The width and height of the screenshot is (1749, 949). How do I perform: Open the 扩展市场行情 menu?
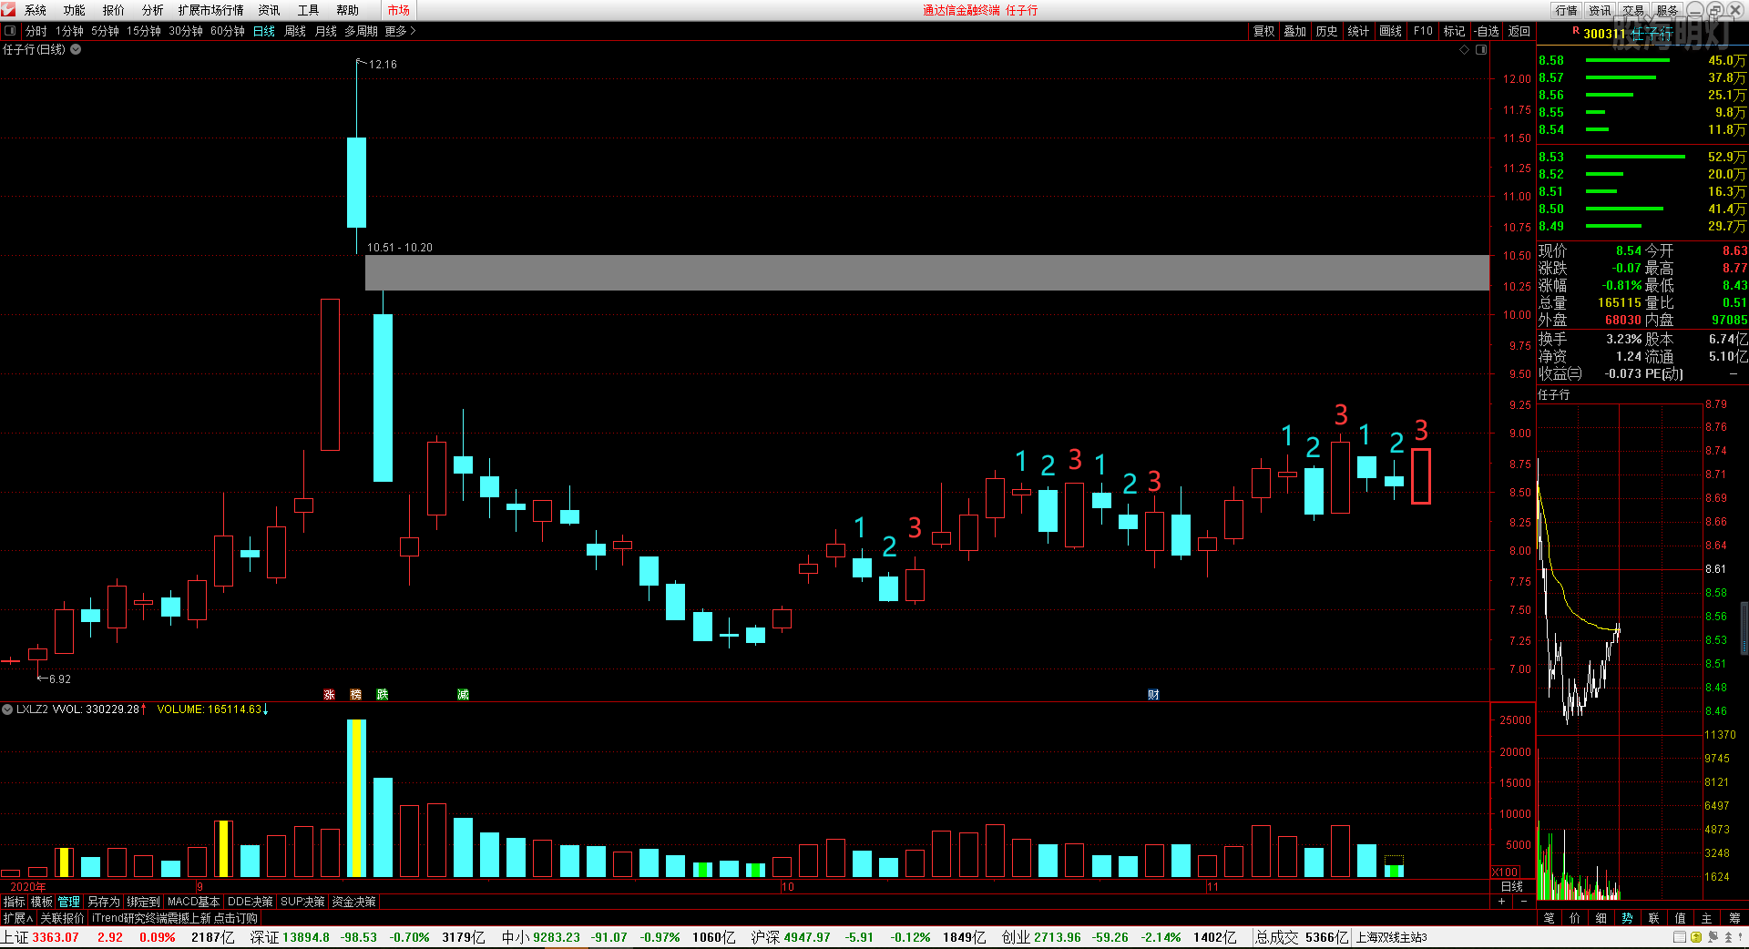click(x=211, y=10)
